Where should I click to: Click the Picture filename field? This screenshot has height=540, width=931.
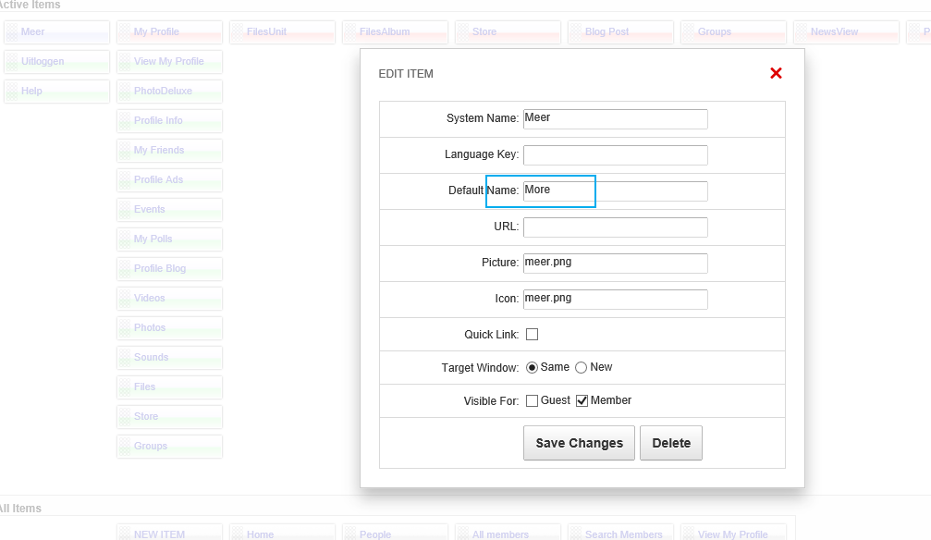coord(615,264)
